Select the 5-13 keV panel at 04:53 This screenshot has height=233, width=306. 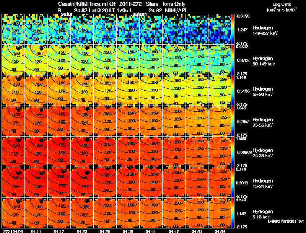click(x=197, y=213)
